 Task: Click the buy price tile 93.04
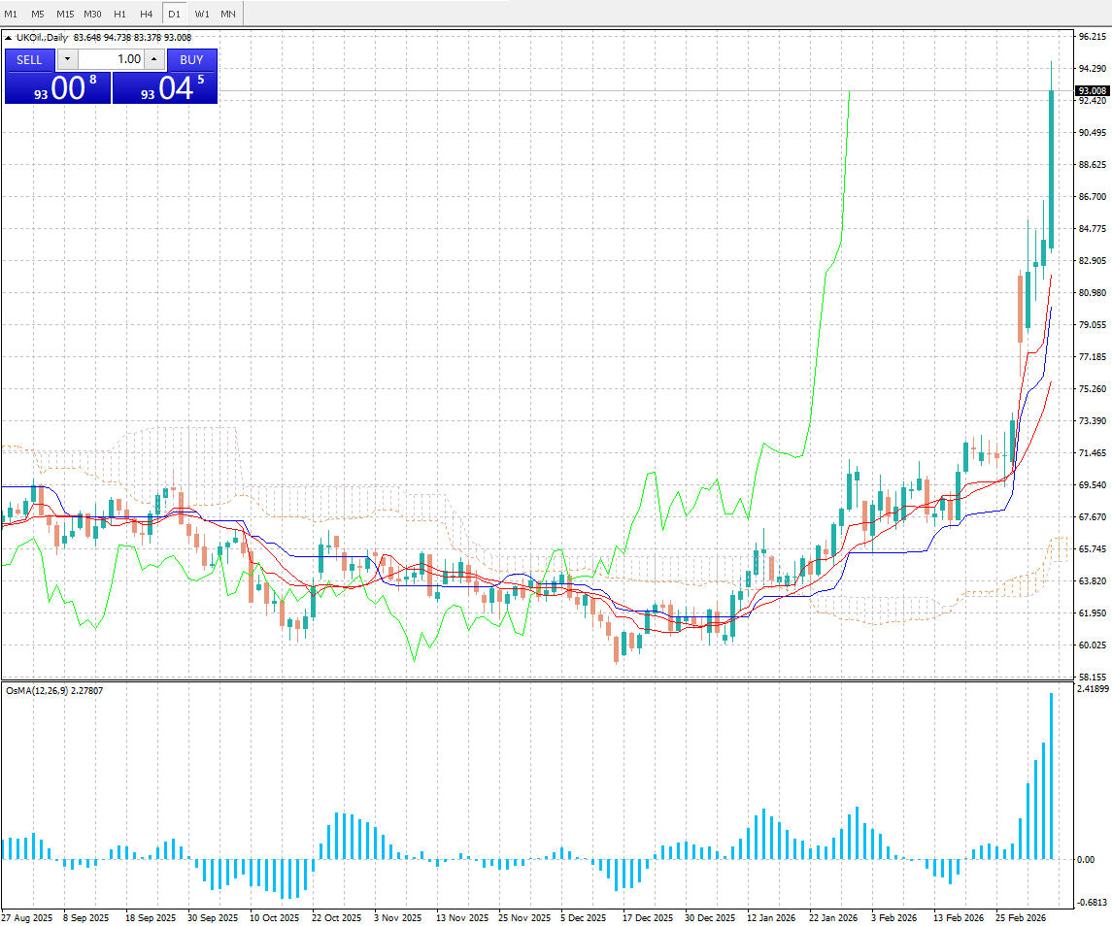click(165, 88)
